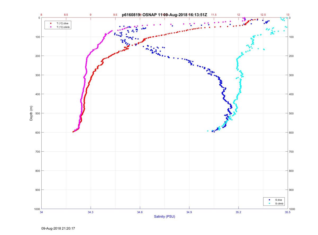Click the '100' tick on the right depth axis
The width and height of the screenshot is (318, 235).
[291, 37]
